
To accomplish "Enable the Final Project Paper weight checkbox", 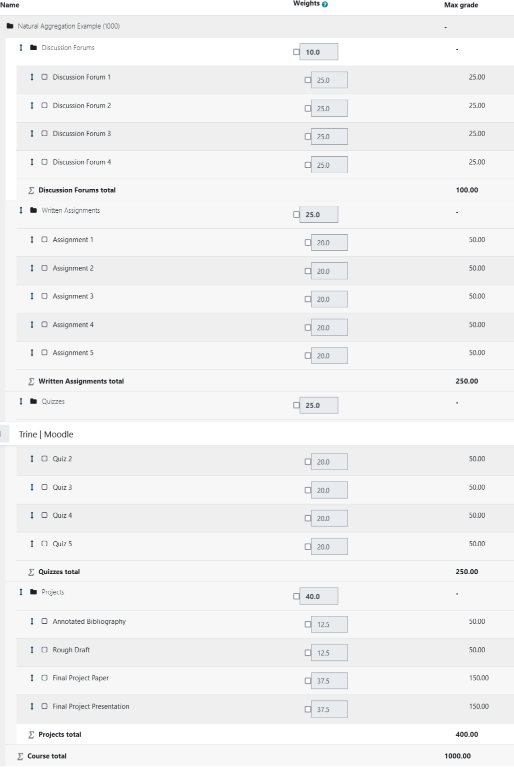I will coord(308,680).
